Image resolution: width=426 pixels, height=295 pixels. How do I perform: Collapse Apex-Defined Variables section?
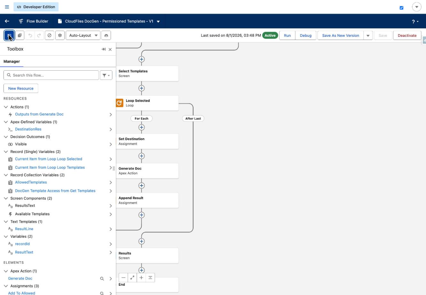[6, 122]
